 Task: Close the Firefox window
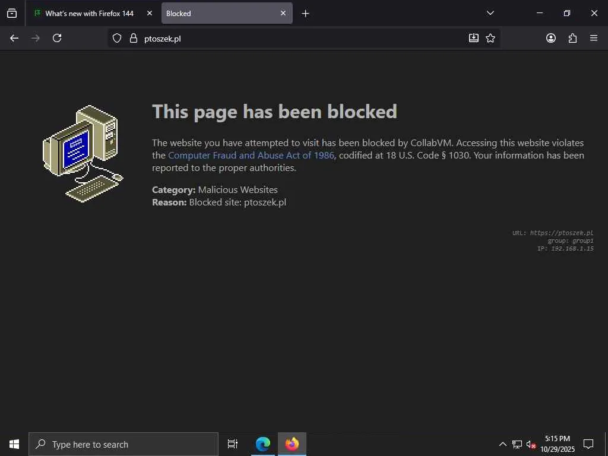tap(594, 13)
